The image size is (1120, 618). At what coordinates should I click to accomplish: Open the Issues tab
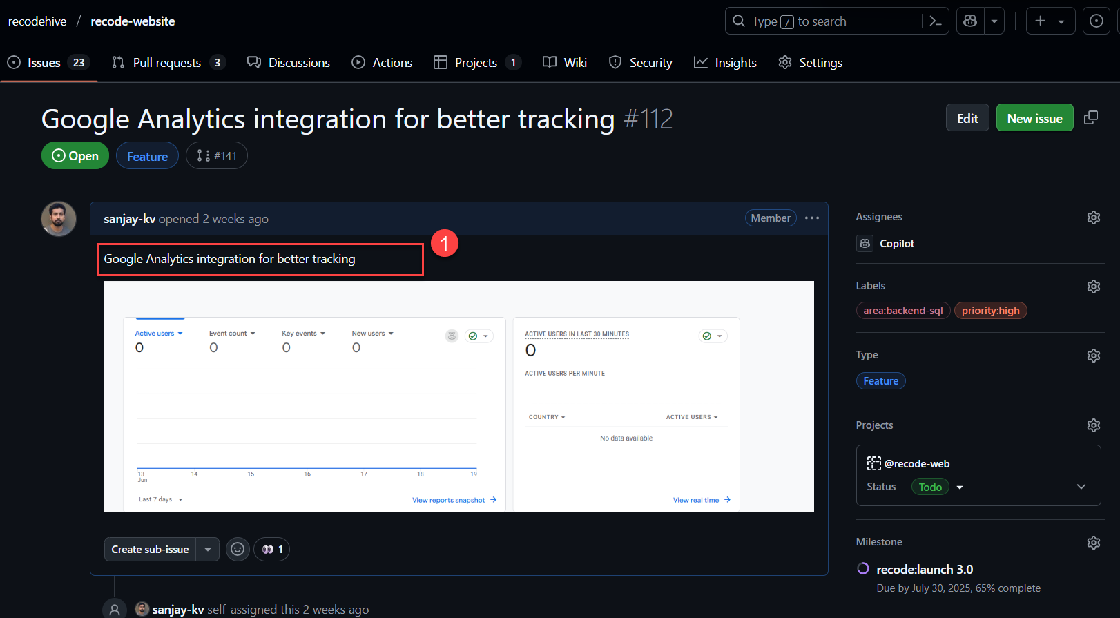click(49, 63)
